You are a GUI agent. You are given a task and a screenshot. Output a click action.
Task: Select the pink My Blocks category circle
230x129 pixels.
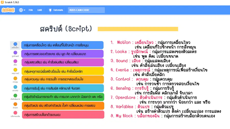pos(15,113)
